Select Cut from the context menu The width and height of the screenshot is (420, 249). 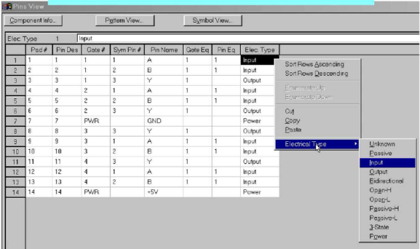pos(289,111)
